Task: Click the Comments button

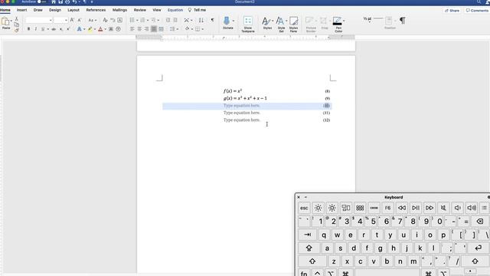Action: pos(477,10)
